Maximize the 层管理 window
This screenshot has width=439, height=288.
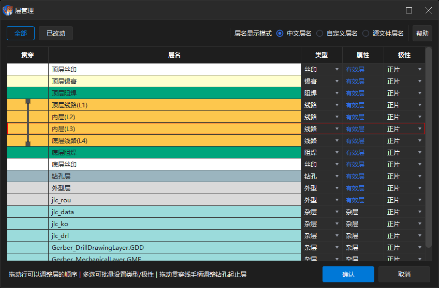(x=409, y=10)
